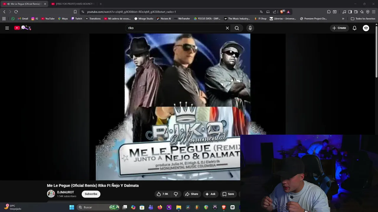
Task: Open the YouTube bookmark
Action: click(x=48, y=19)
